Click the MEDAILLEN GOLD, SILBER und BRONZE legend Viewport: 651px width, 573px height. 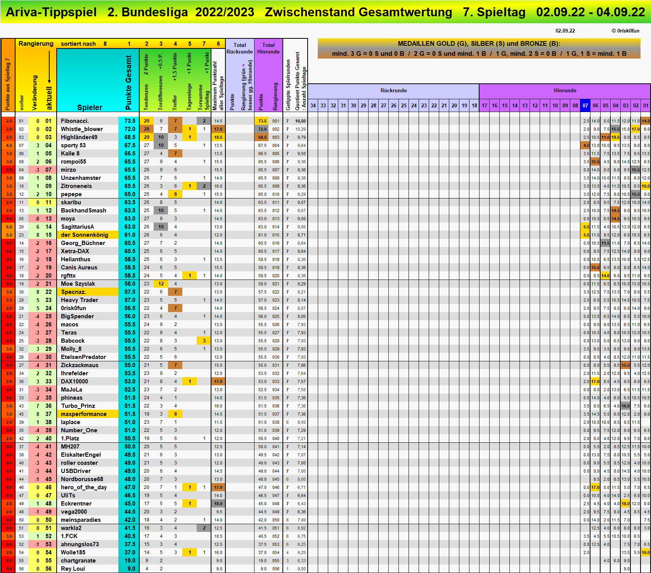(x=479, y=49)
